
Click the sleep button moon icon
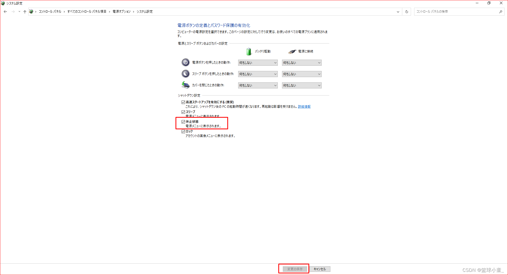click(x=186, y=74)
